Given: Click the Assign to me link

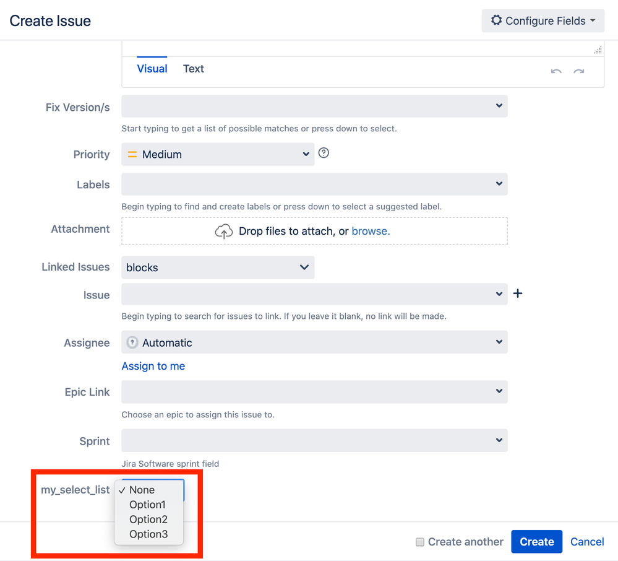Looking at the screenshot, I should pyautogui.click(x=153, y=366).
